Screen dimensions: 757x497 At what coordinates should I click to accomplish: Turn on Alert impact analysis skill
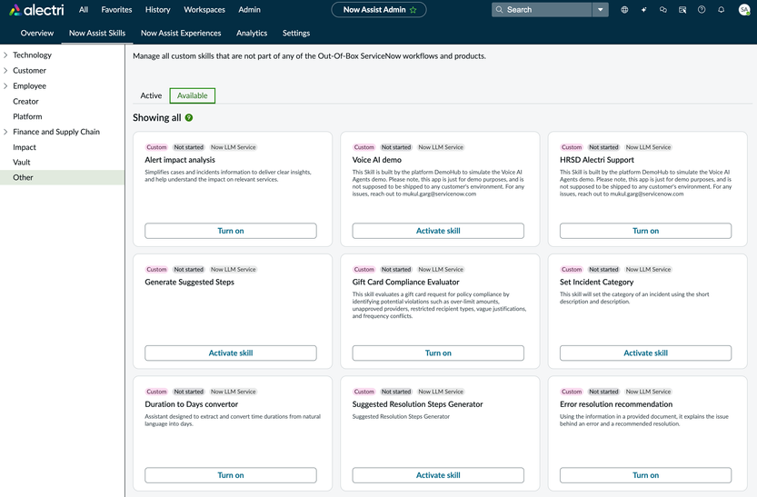(231, 231)
